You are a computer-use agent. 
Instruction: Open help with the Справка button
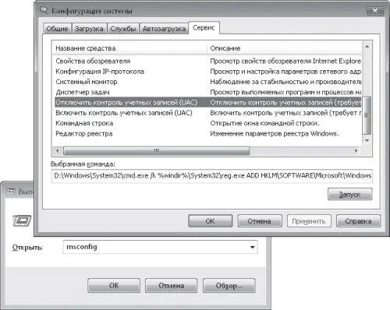pos(358,221)
